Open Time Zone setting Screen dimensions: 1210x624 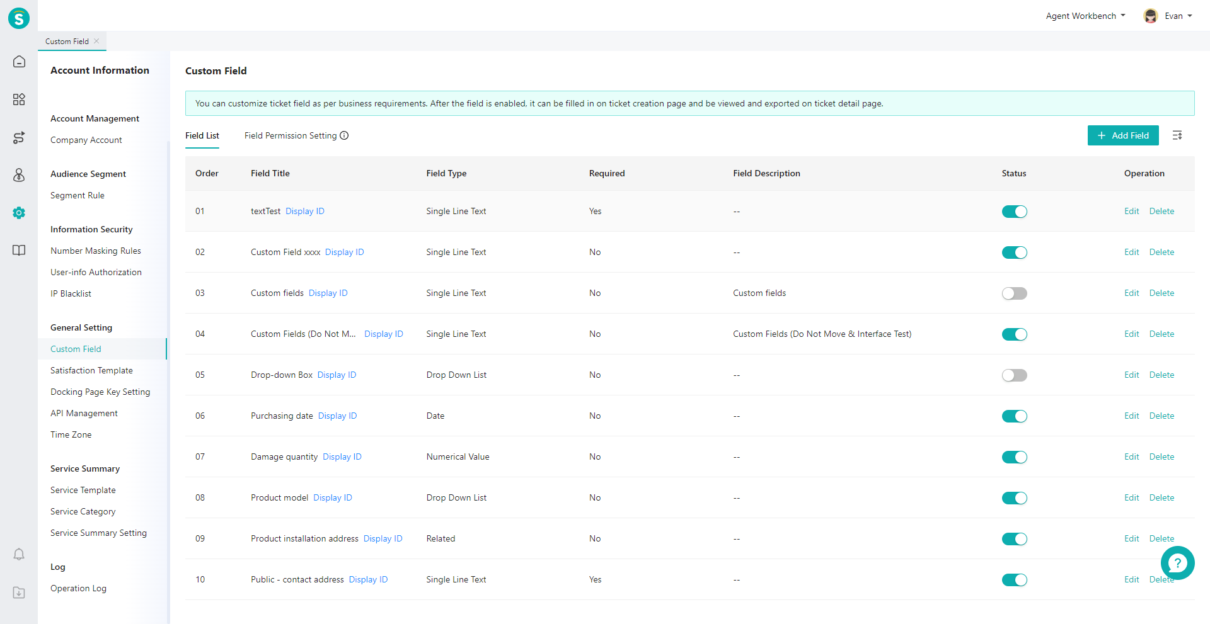[x=71, y=434]
